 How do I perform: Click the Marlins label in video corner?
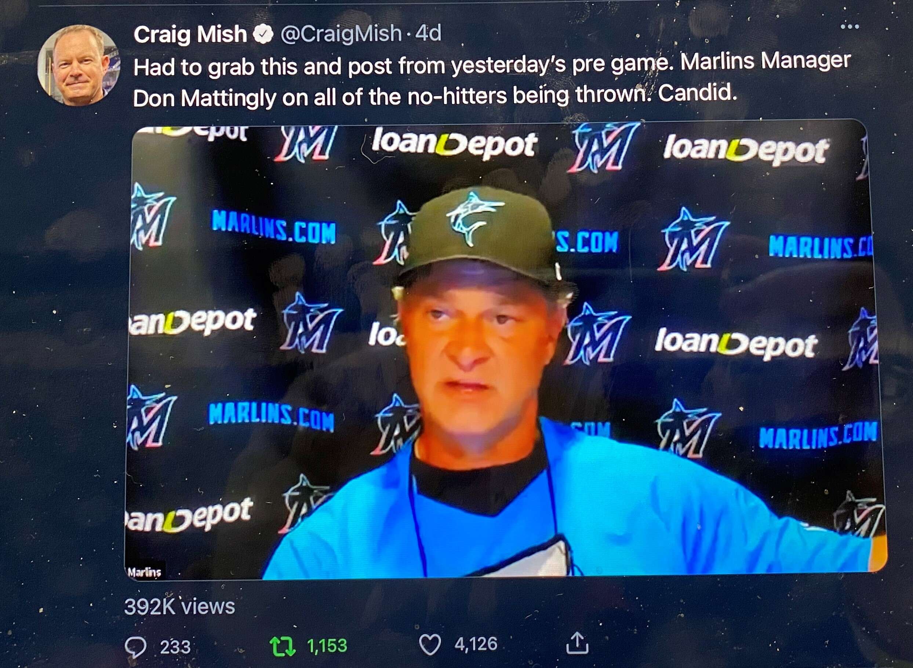point(144,572)
